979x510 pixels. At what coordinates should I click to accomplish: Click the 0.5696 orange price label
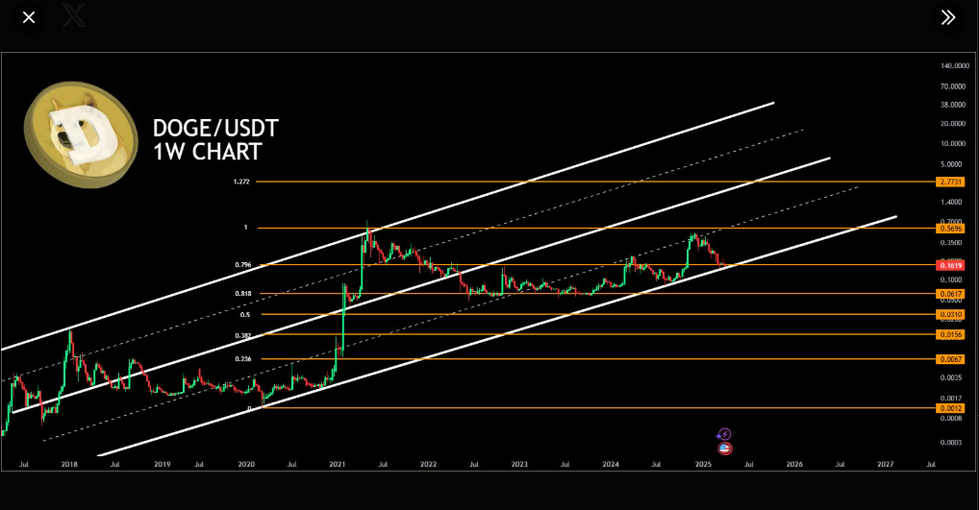[x=949, y=229]
